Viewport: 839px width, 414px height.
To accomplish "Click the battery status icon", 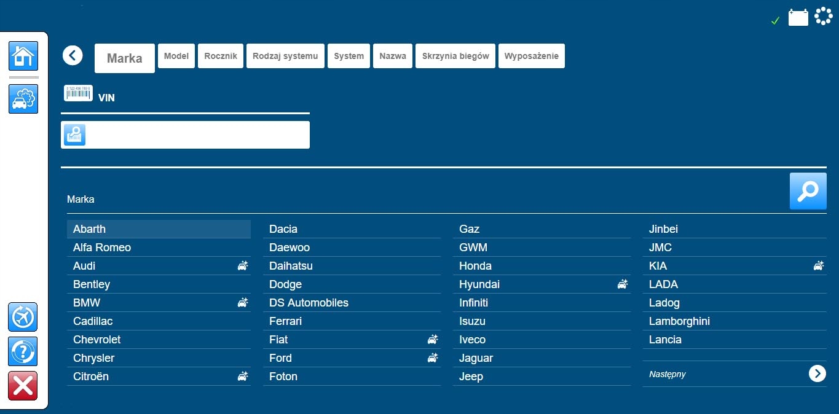I will (798, 17).
